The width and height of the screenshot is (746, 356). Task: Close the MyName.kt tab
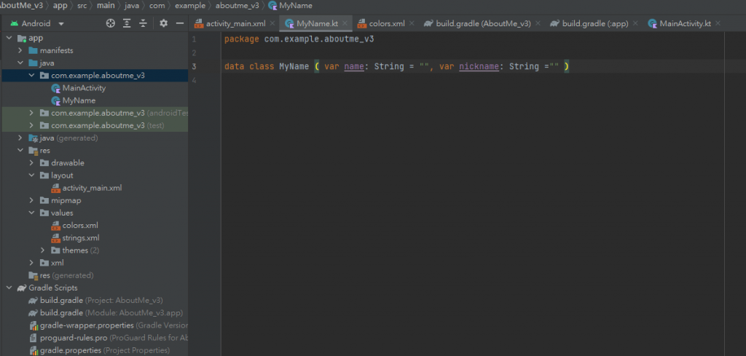[x=345, y=23]
